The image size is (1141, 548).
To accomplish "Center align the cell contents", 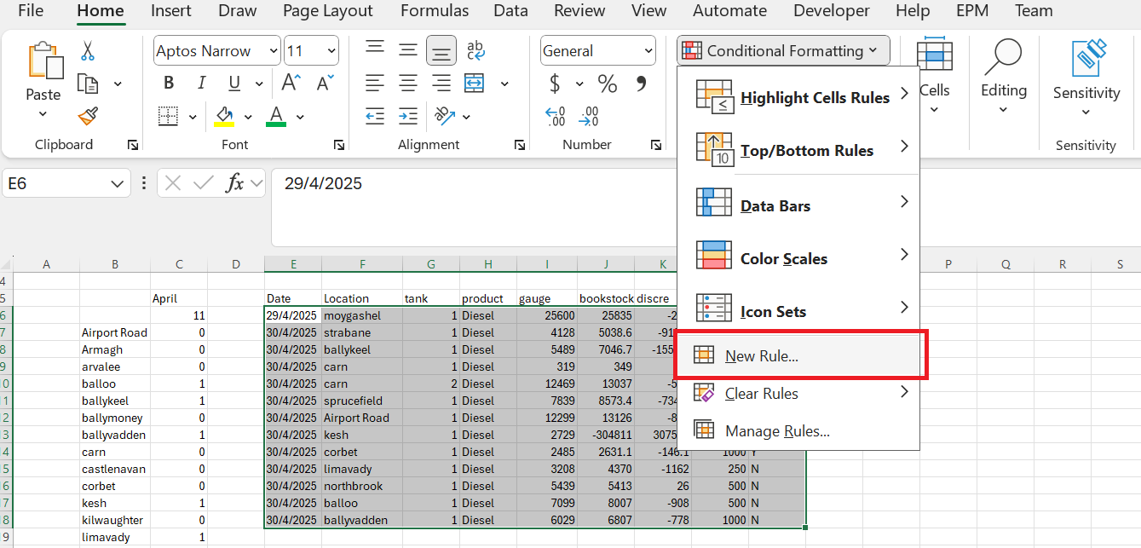I will (407, 83).
